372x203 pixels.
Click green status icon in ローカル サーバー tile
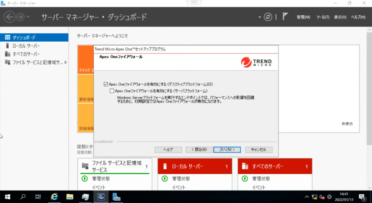(x=165, y=178)
